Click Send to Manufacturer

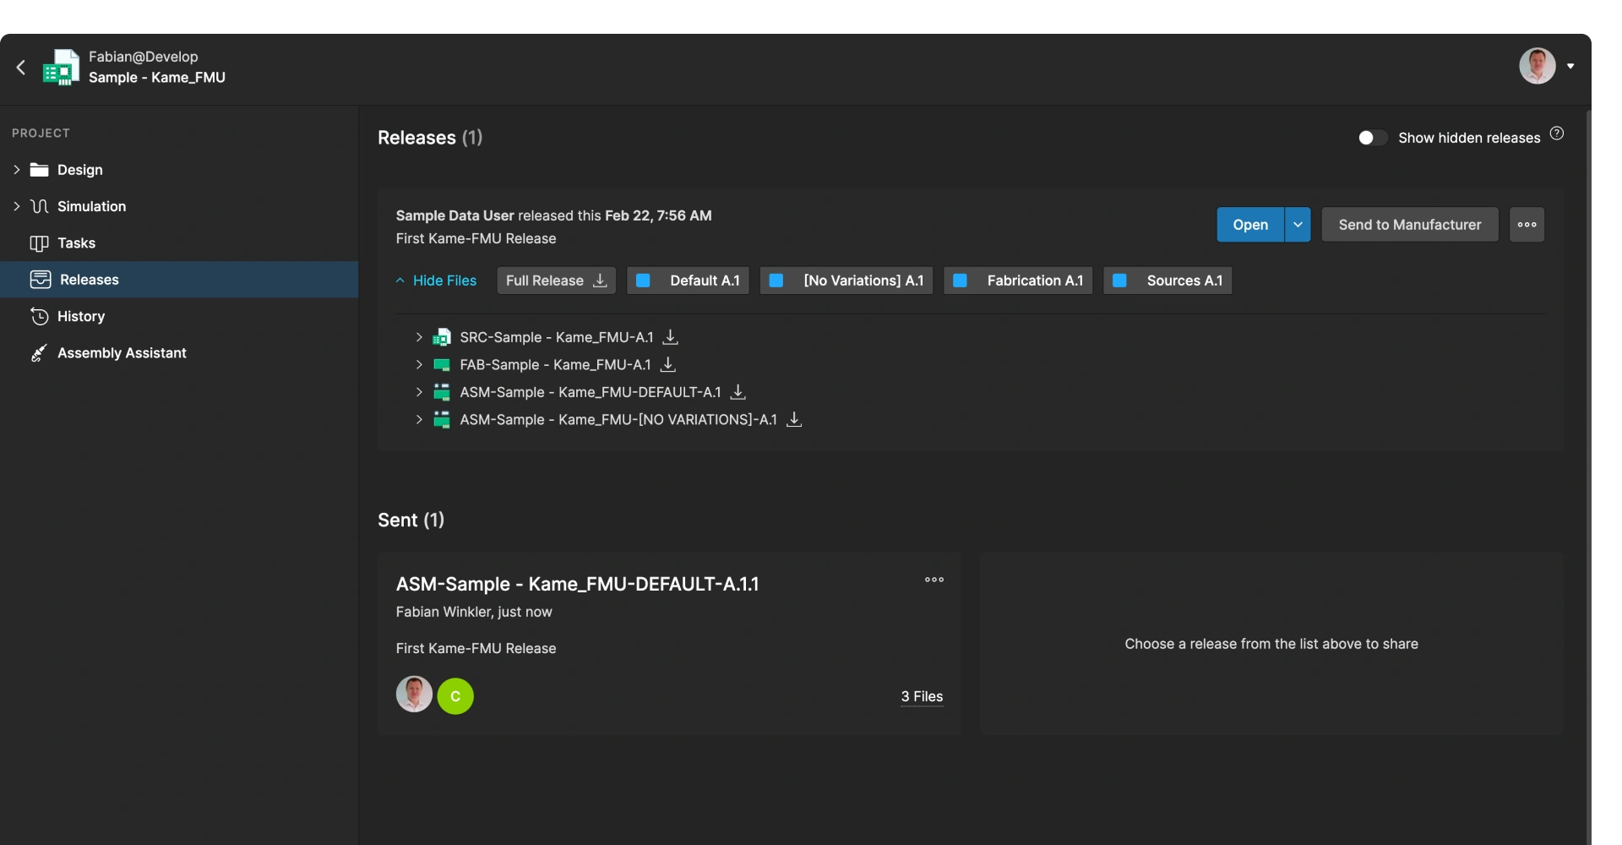tap(1410, 225)
